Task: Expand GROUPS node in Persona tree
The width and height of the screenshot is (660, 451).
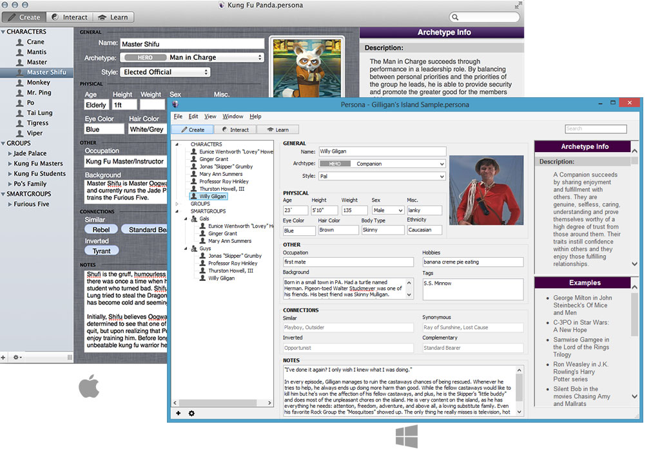Action: (177, 204)
